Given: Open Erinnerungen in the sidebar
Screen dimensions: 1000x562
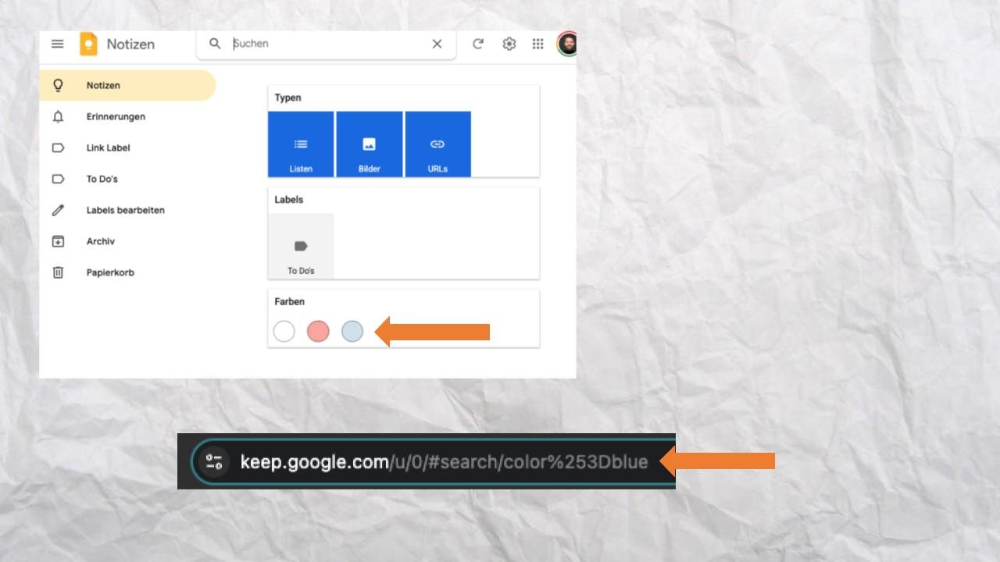Looking at the screenshot, I should tap(116, 116).
